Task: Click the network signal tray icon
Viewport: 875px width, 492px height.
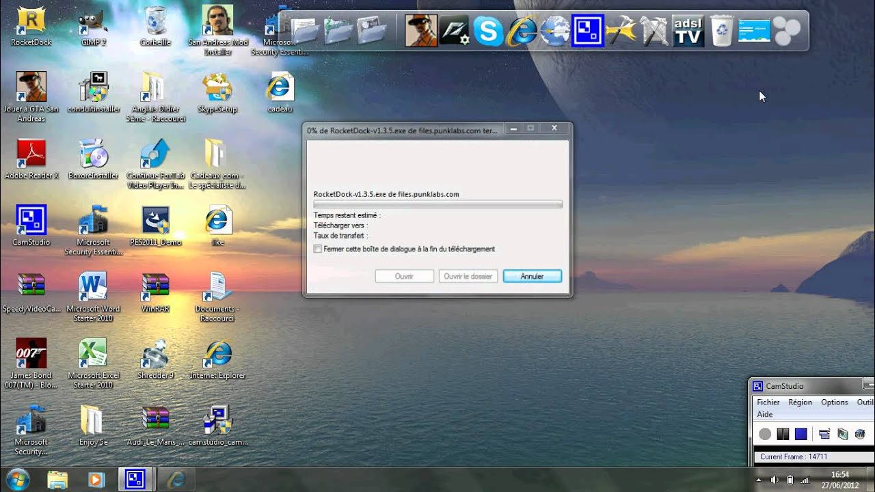Action: pos(806,480)
